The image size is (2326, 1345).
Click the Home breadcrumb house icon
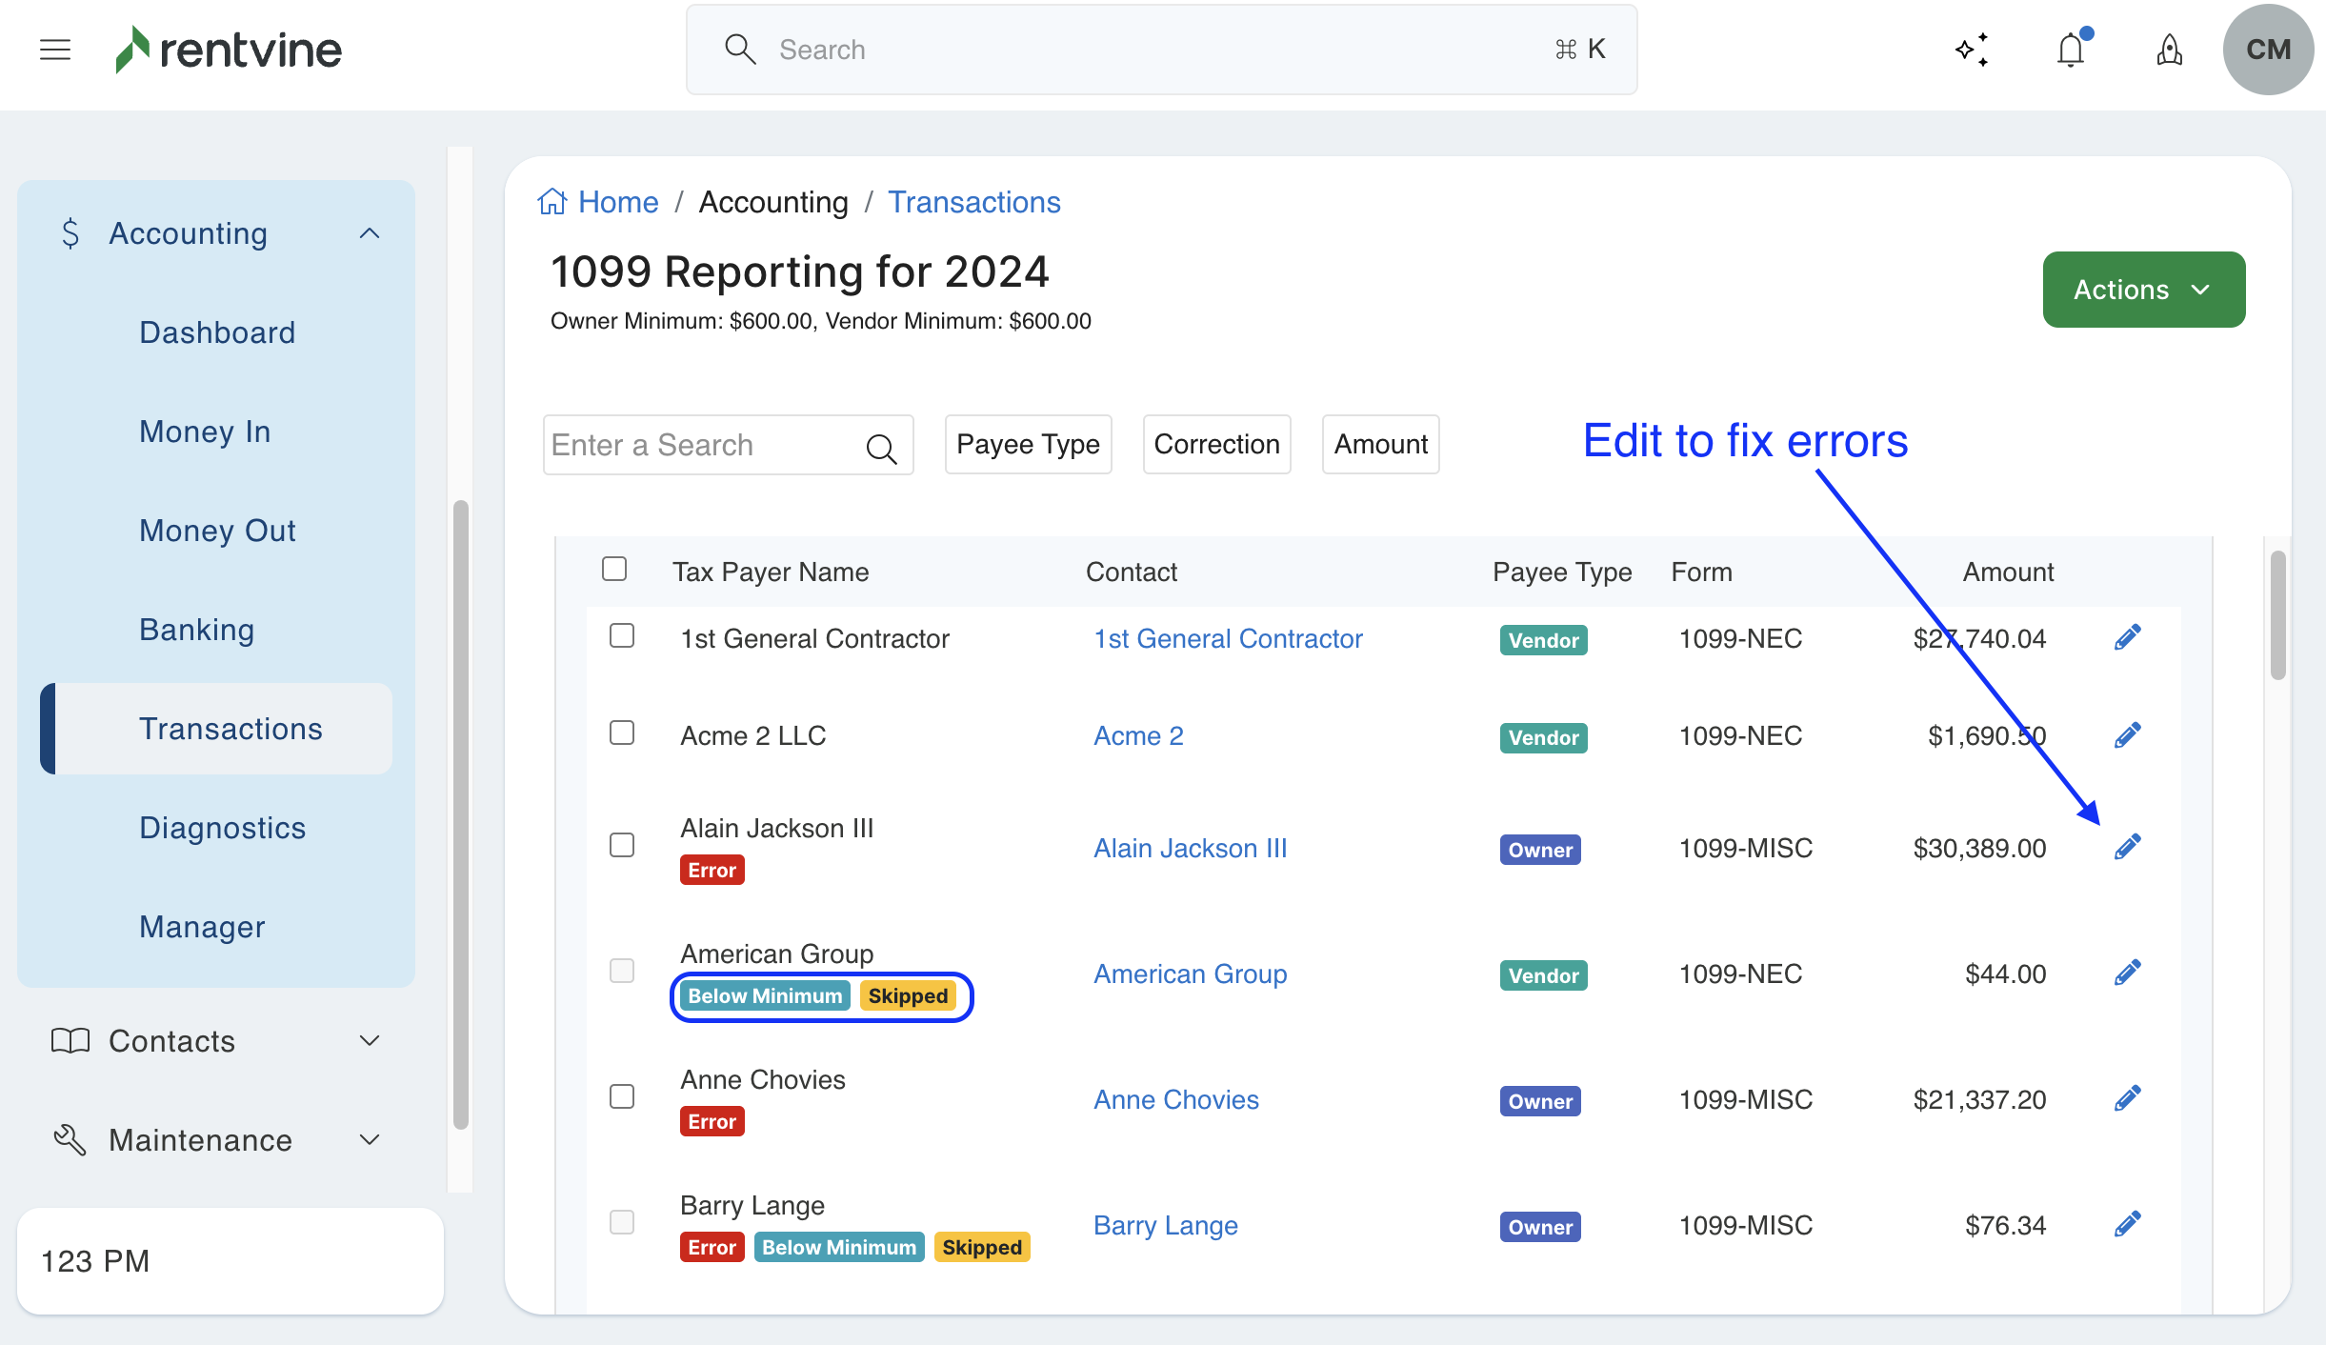552,202
